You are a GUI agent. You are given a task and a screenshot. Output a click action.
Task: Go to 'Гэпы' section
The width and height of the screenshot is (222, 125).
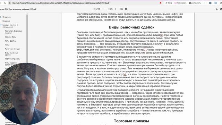pyautogui.click(x=7, y=45)
